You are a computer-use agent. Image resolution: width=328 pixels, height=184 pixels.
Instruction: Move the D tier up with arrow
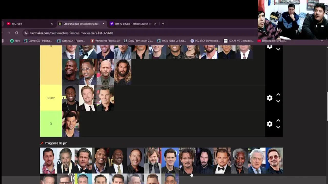[278, 121]
